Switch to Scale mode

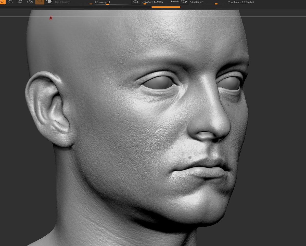tap(20, 2)
